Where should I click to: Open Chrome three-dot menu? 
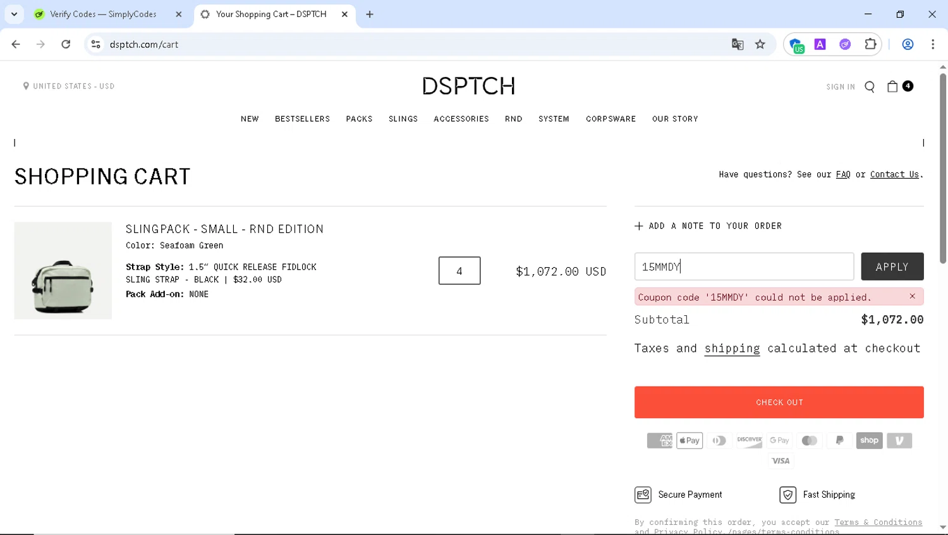(933, 44)
